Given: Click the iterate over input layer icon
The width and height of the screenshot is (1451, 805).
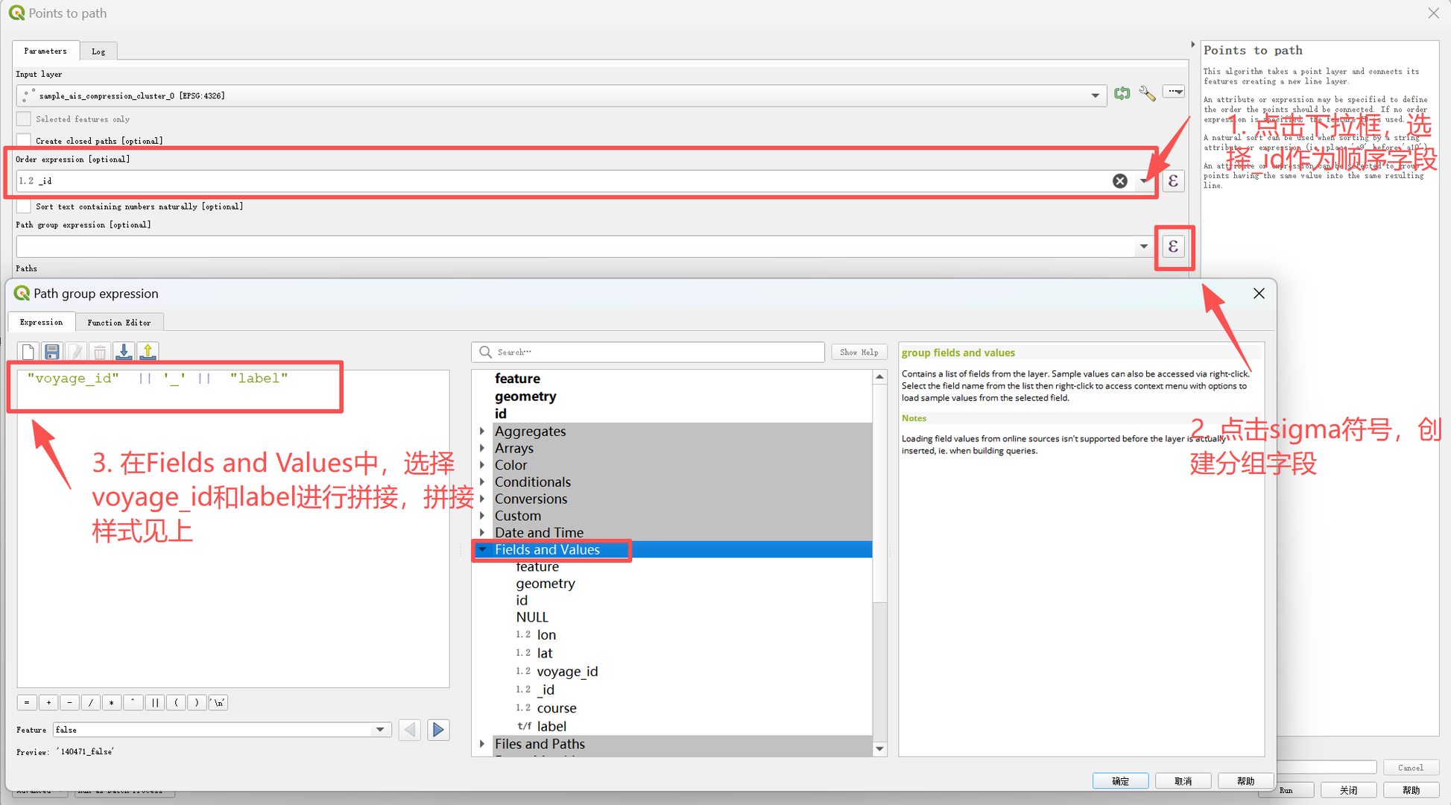Looking at the screenshot, I should click(1122, 94).
